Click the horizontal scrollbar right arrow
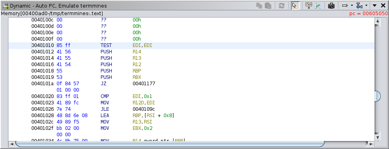 [x=371, y=144]
